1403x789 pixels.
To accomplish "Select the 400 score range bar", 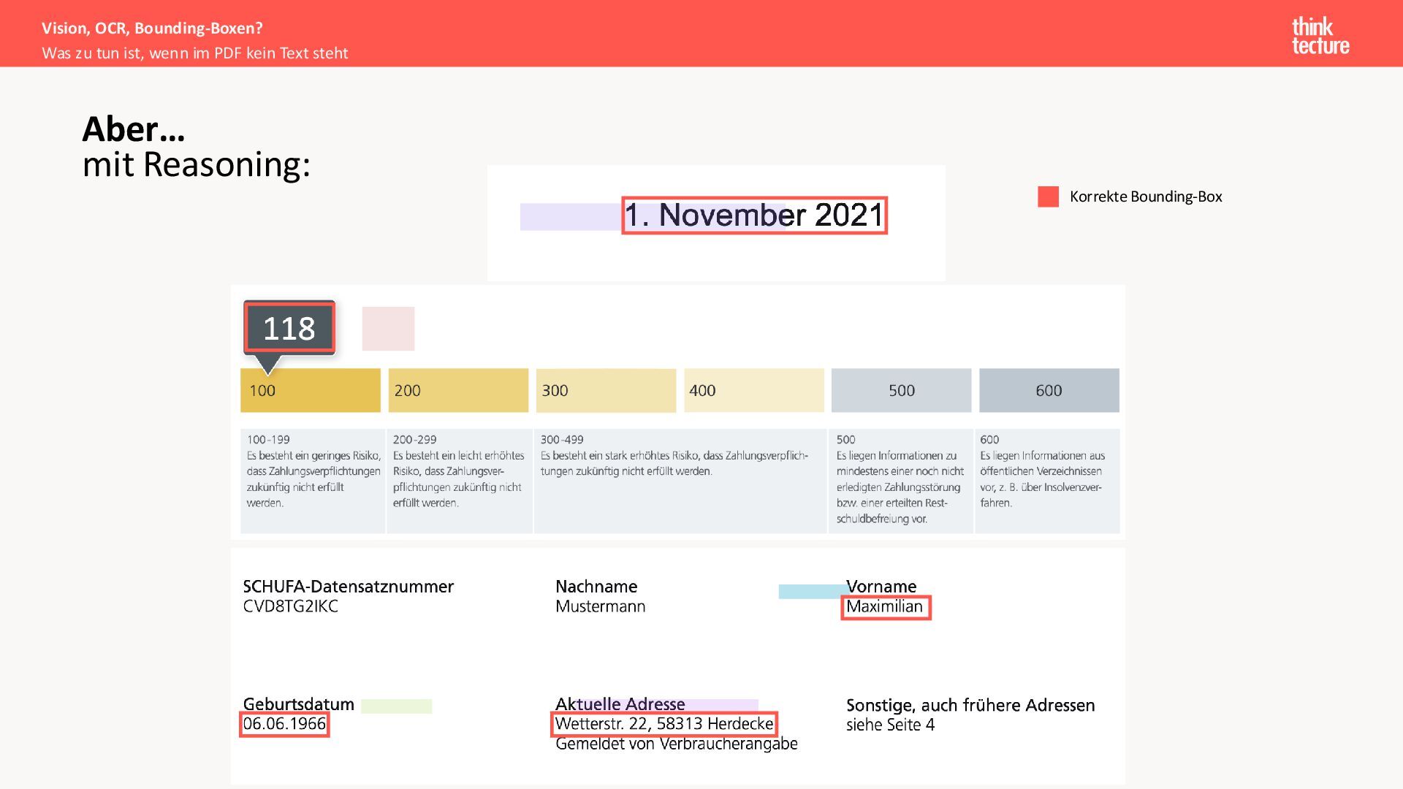I will pos(753,390).
